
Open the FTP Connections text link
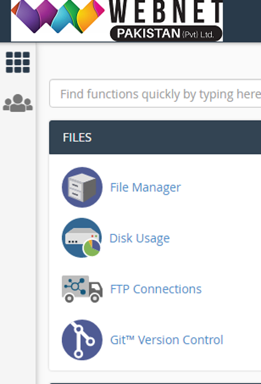click(156, 289)
